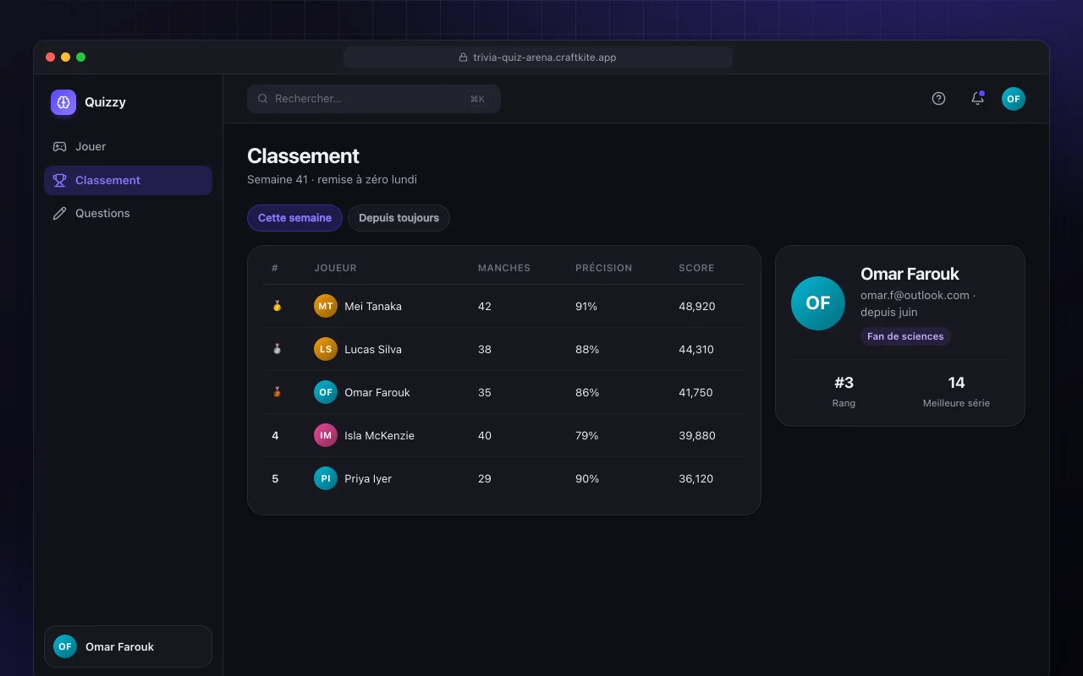Click the bronze medal icon in Omar Farouk row

277,392
